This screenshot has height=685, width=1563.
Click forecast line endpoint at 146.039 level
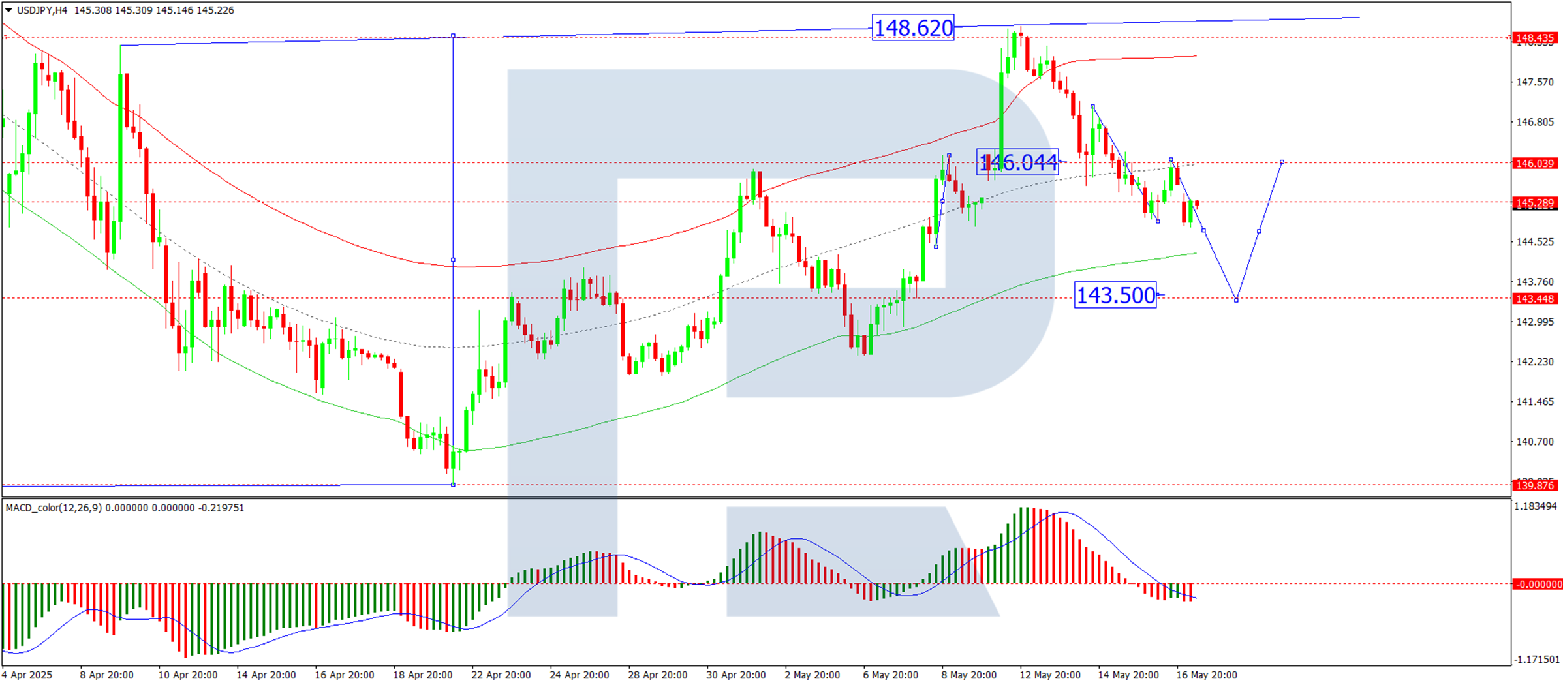coord(1282,162)
